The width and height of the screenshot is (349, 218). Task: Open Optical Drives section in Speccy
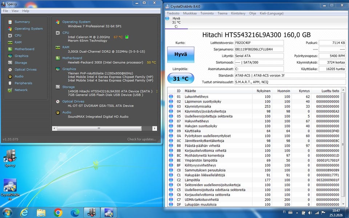(x=25, y=69)
